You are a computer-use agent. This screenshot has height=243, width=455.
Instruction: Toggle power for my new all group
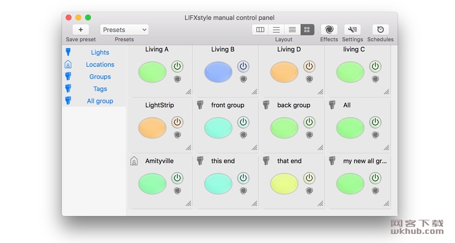click(375, 178)
